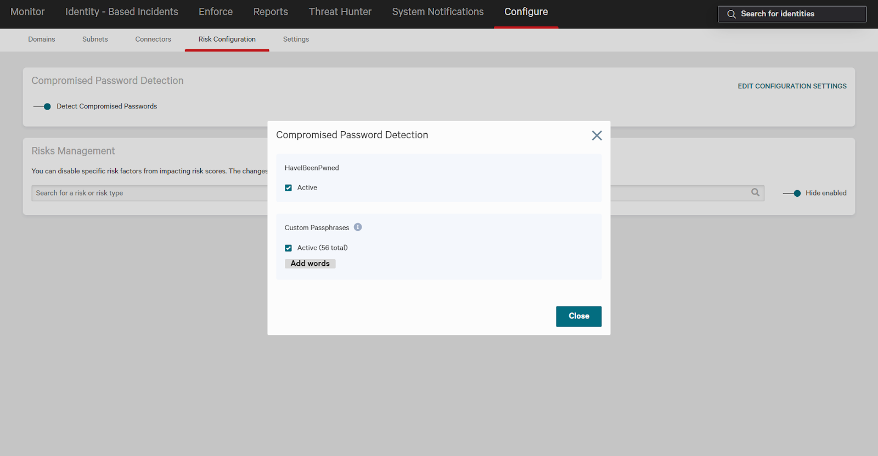
Task: Click the search icon in the identities box
Action: click(731, 14)
